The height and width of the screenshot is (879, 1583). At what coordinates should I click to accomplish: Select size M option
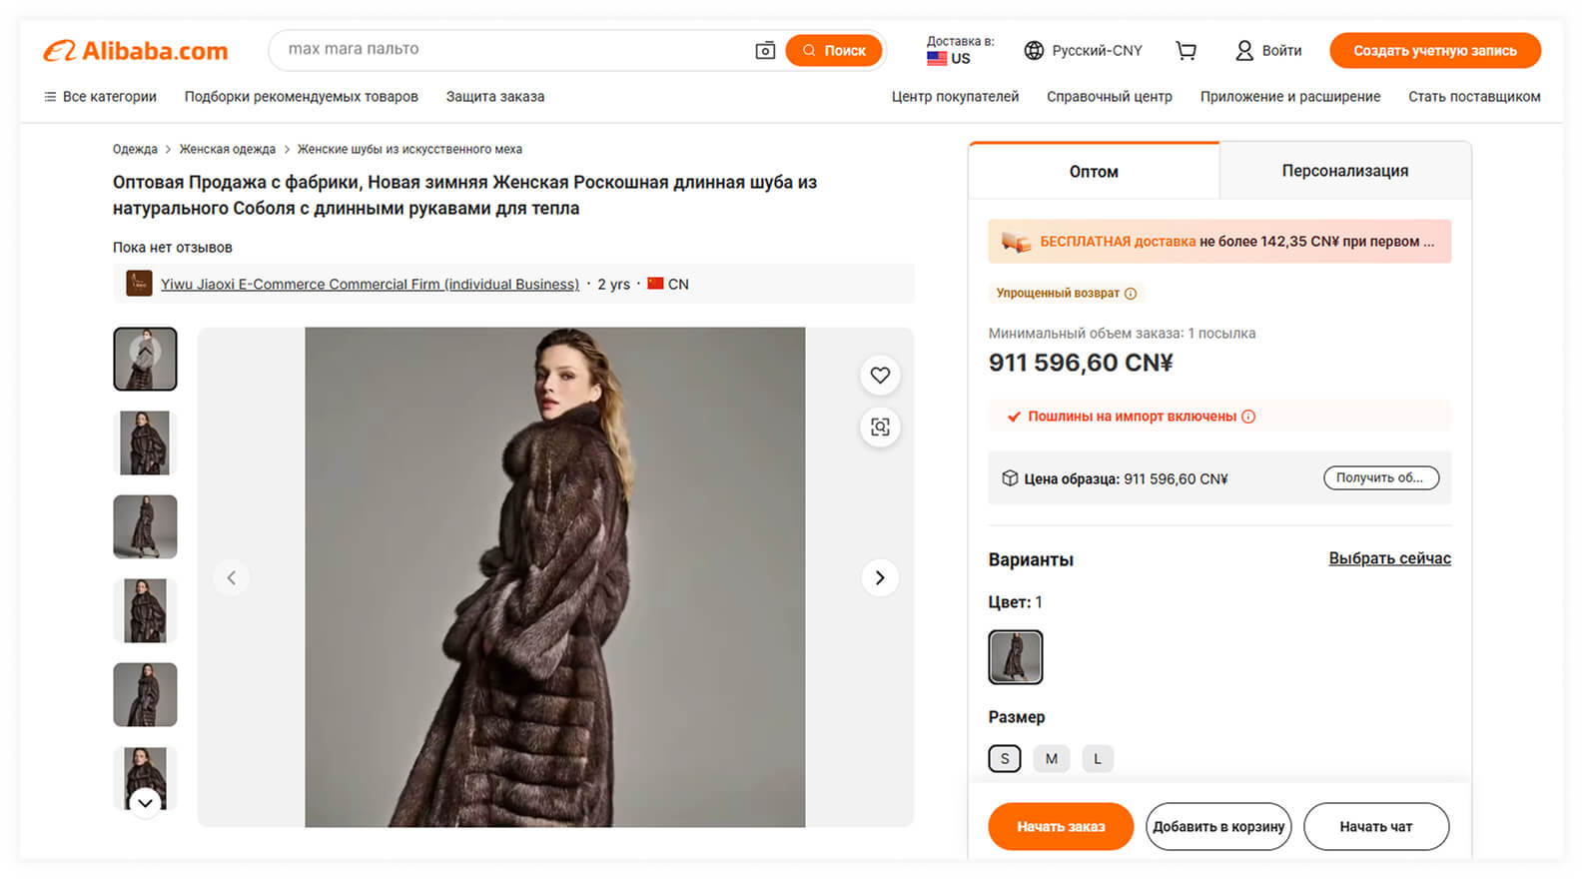pyautogui.click(x=1051, y=759)
